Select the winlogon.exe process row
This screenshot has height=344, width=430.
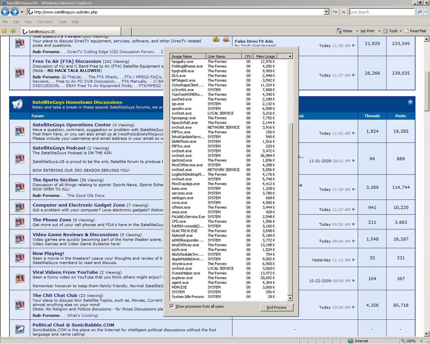229,198
